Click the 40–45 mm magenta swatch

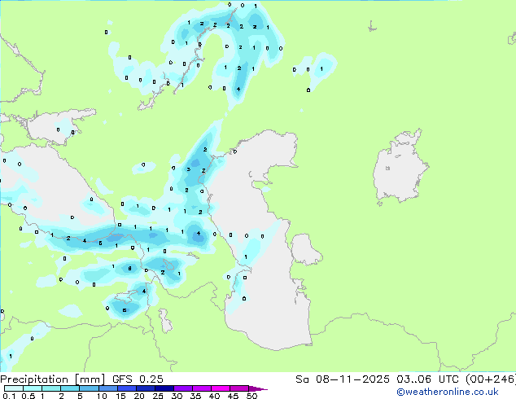tap(221, 388)
